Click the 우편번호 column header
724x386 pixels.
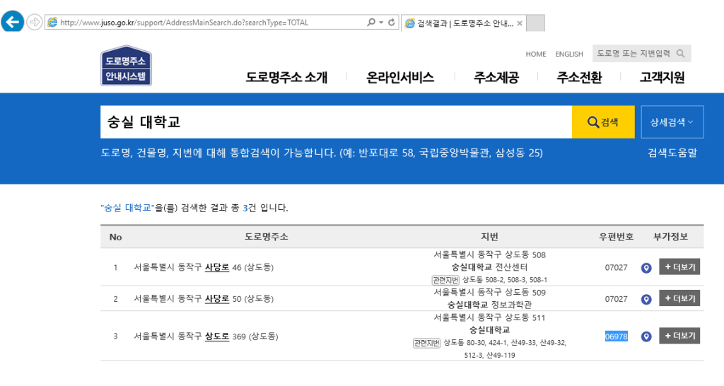617,237
